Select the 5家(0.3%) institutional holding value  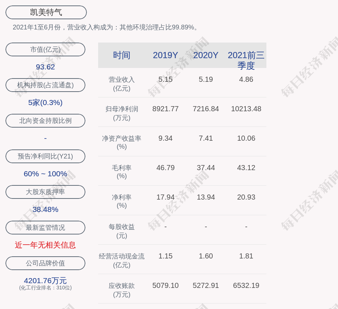coord(45,103)
